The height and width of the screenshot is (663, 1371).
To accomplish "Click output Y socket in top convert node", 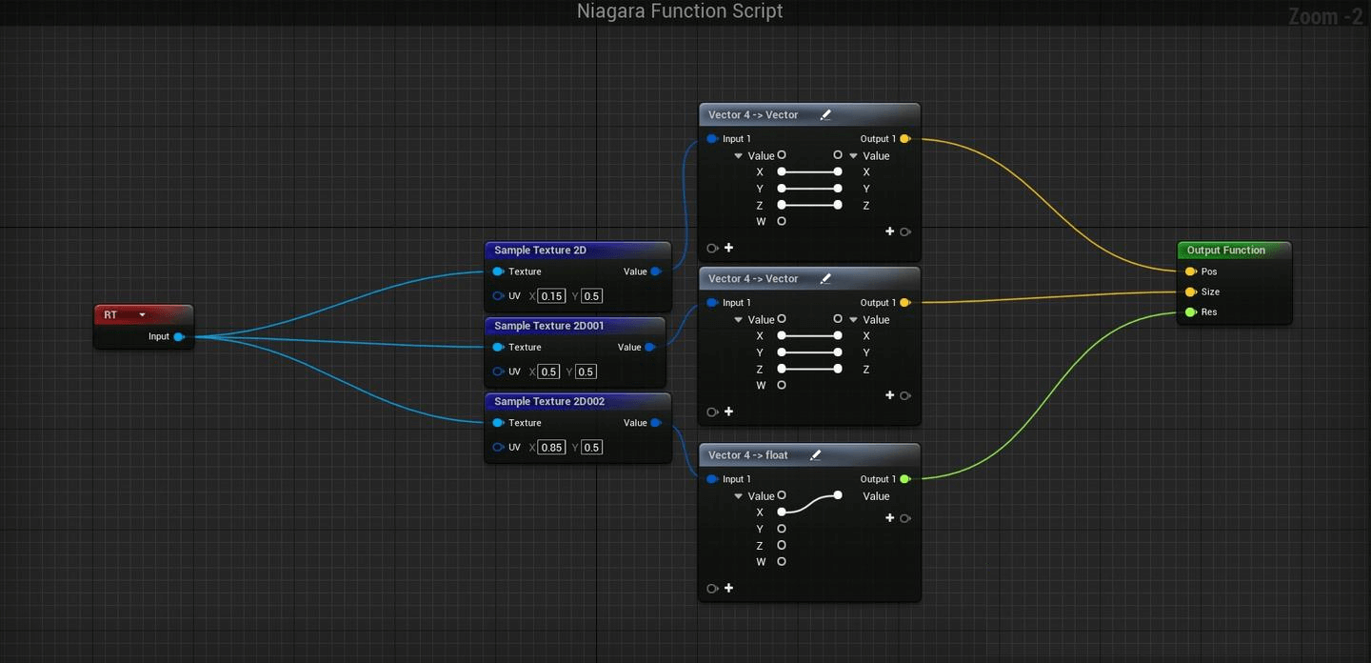I will [838, 189].
